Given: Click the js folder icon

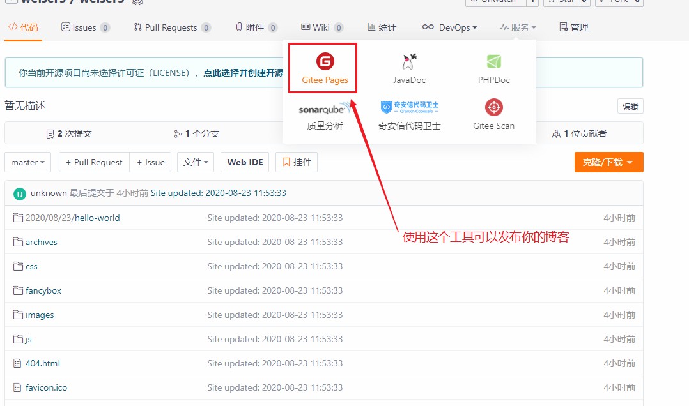Looking at the screenshot, I should tap(18, 339).
